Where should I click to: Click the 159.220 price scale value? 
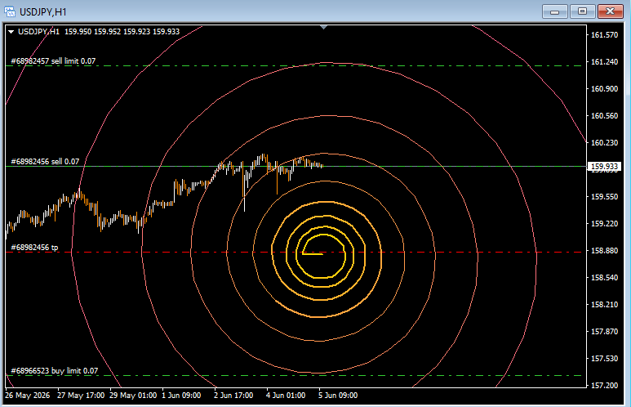coord(604,224)
